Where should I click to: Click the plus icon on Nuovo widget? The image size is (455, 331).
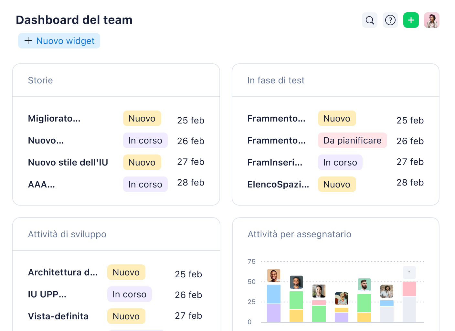point(28,41)
